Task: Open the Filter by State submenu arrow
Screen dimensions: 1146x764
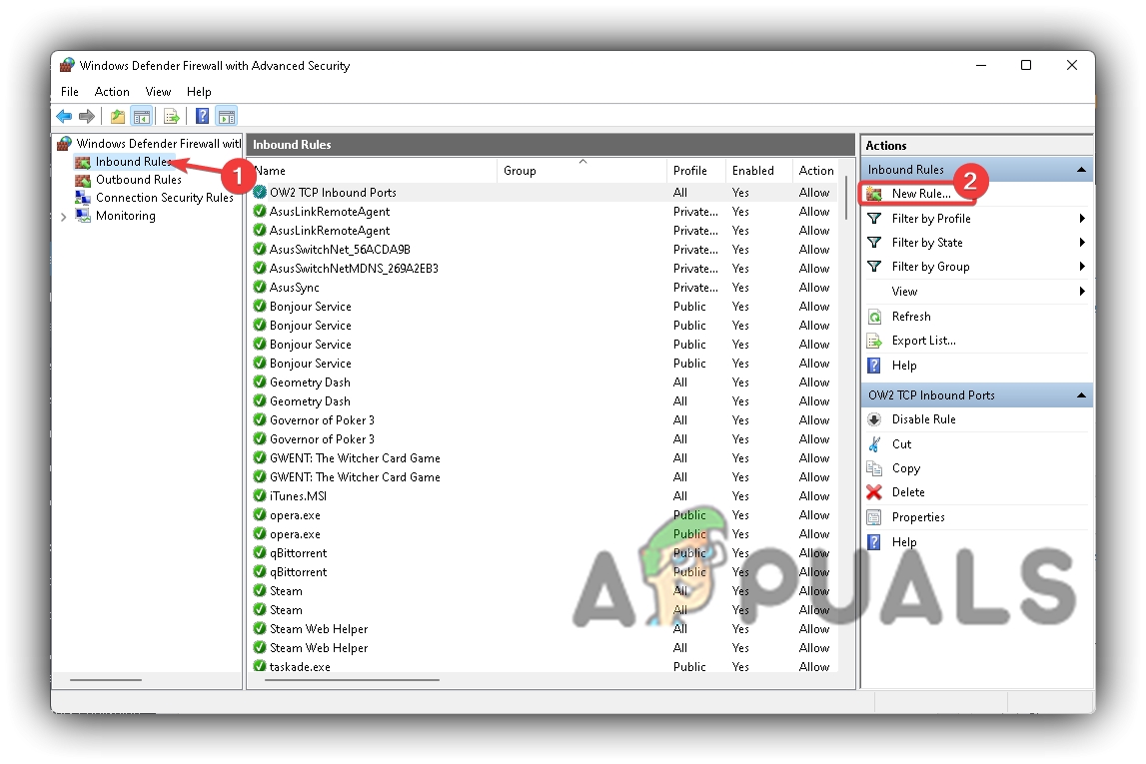Action: click(x=1082, y=243)
